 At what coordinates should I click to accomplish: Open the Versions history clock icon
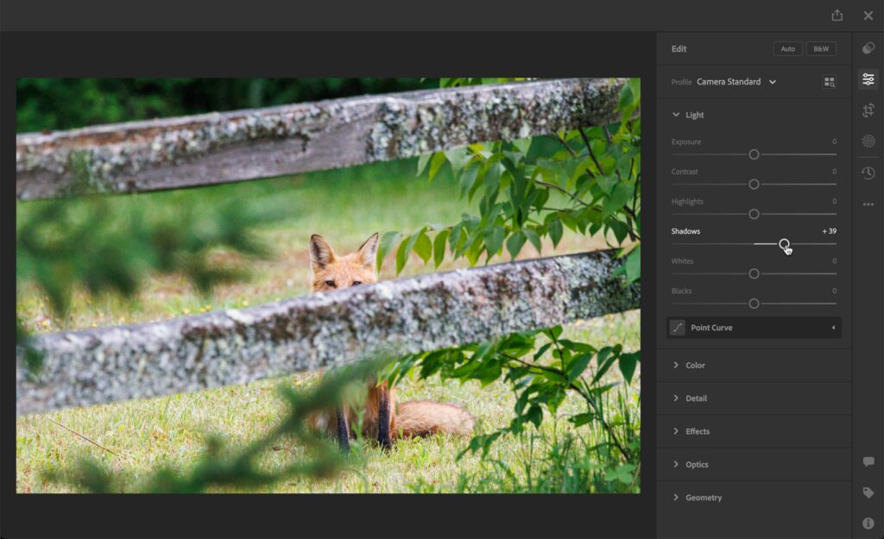tap(868, 172)
